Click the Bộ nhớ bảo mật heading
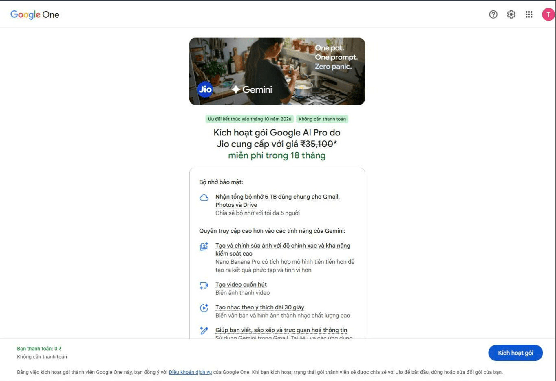The height and width of the screenshot is (381, 556). point(221,182)
